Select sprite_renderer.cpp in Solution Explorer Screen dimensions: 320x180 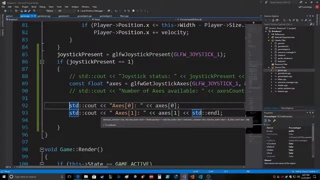pos(286,88)
